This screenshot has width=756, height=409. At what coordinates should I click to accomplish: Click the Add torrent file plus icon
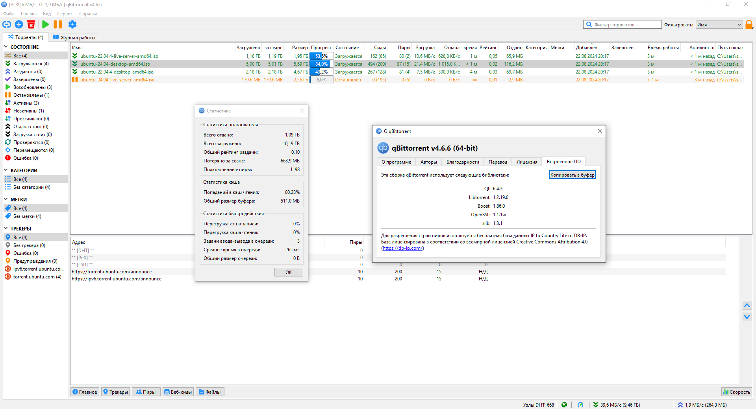coord(19,24)
